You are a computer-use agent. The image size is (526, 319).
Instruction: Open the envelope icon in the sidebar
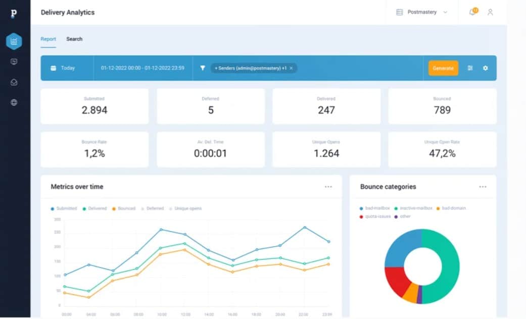click(14, 82)
